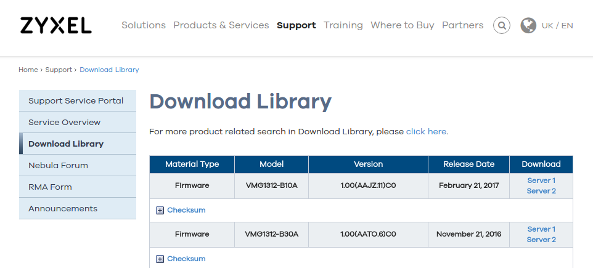Image resolution: width=593 pixels, height=268 pixels.
Task: Select version 1.00(AATO.6)C0 cell
Action: [x=369, y=235]
